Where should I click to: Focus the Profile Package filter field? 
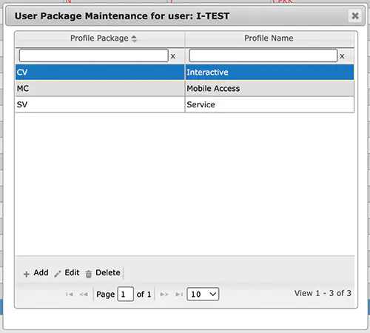point(94,55)
